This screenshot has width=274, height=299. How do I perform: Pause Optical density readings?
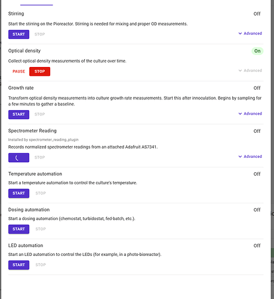[x=19, y=72]
